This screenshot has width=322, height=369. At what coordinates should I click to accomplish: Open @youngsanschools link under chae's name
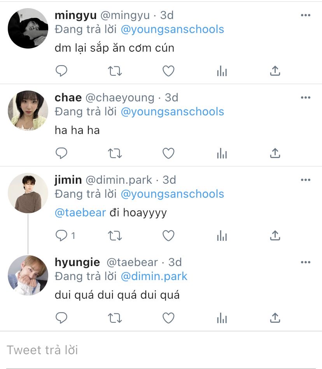pos(172,111)
